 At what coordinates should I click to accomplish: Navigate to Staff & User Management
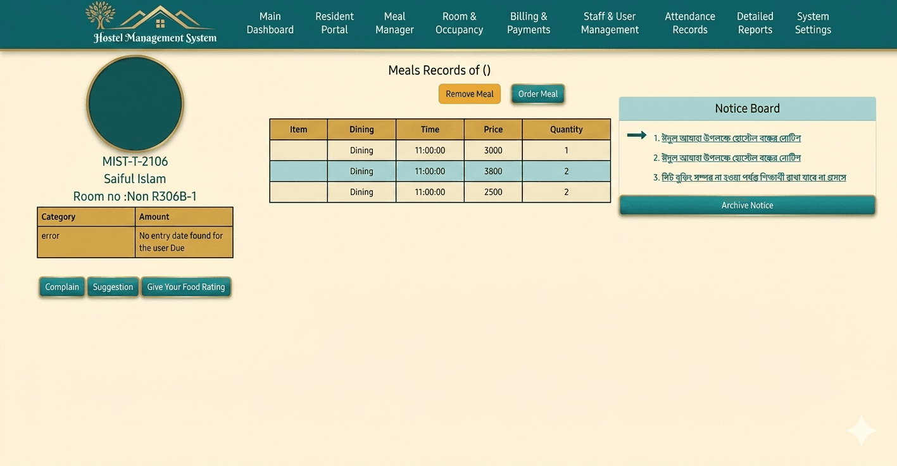tap(610, 23)
